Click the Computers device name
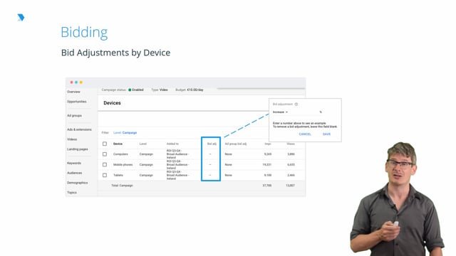The image size is (456, 256). 120,154
